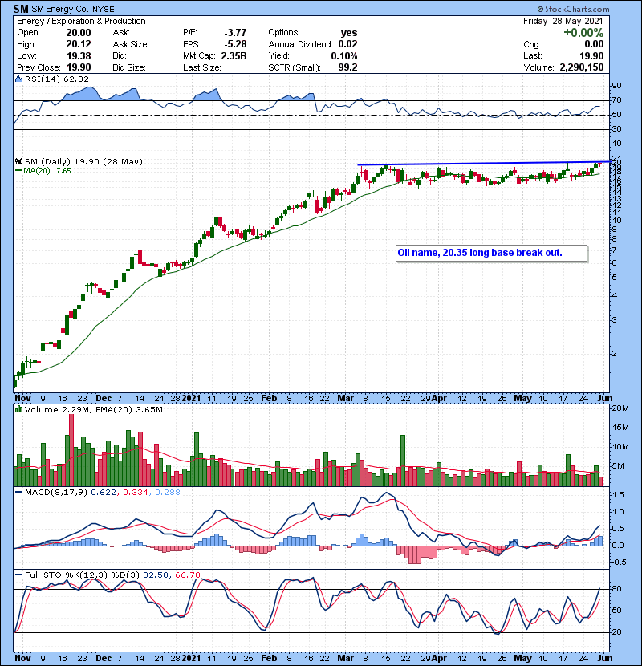Select the 2021 year label on date axis
The image size is (642, 666).
pyautogui.click(x=191, y=397)
